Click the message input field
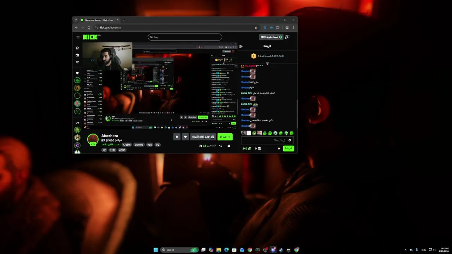The width and height of the screenshot is (452, 254). pyautogui.click(x=267, y=140)
